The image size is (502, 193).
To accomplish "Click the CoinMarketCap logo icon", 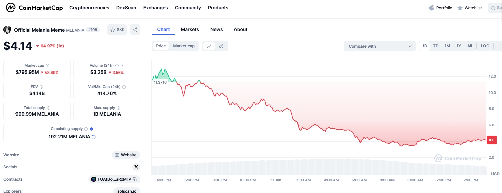I will coord(11,8).
